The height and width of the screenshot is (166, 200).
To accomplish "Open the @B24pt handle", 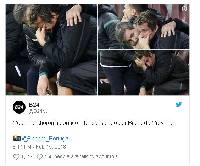I will pyautogui.click(x=38, y=111).
